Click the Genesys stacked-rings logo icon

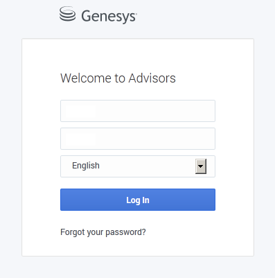pyautogui.click(x=67, y=14)
